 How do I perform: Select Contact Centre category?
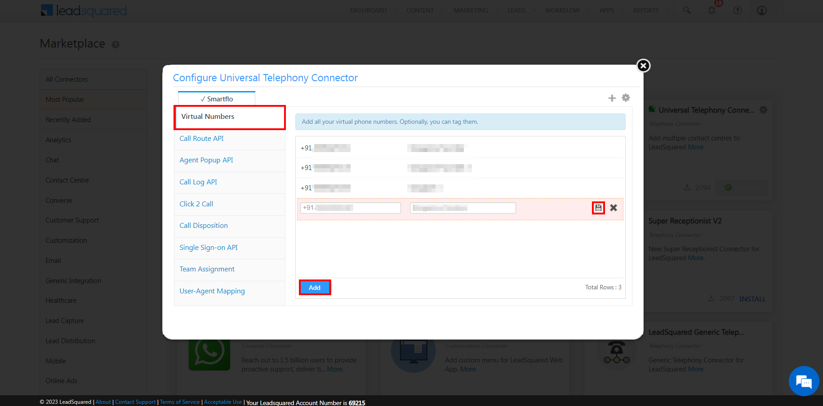tap(93, 180)
